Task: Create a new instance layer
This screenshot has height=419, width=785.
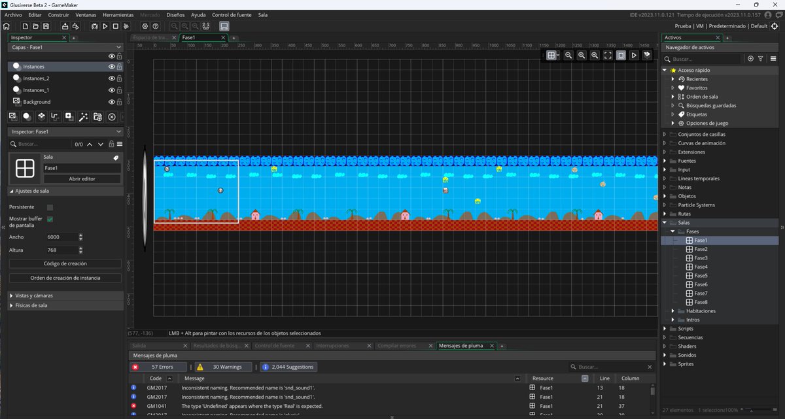Action: tap(27, 116)
